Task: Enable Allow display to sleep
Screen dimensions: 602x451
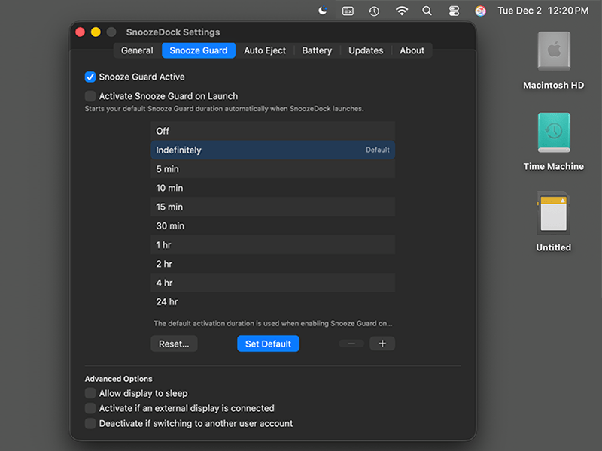Action: click(90, 393)
